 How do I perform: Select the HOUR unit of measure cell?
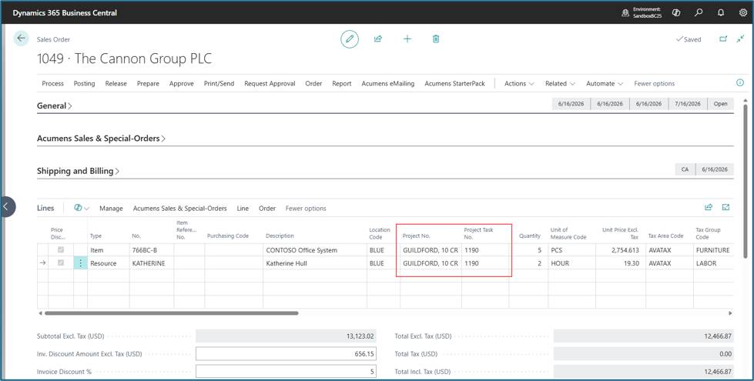571,263
